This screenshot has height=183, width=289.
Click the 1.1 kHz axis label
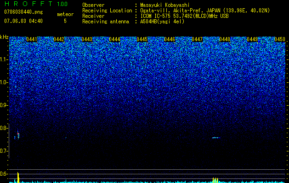[4, 59]
